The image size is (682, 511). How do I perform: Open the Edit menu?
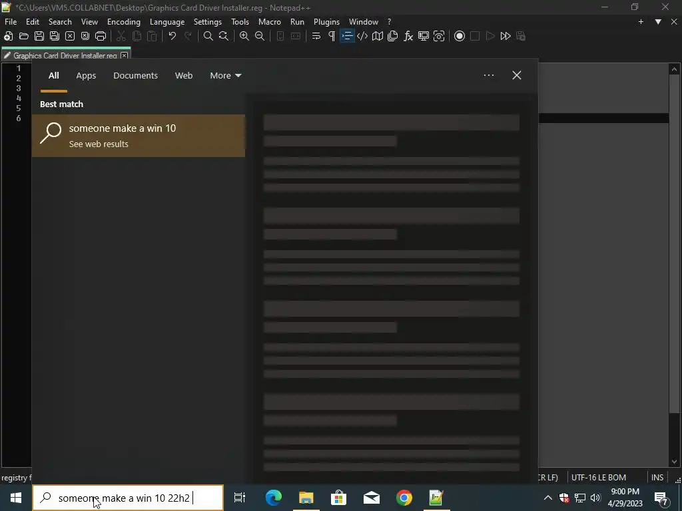[x=33, y=22]
